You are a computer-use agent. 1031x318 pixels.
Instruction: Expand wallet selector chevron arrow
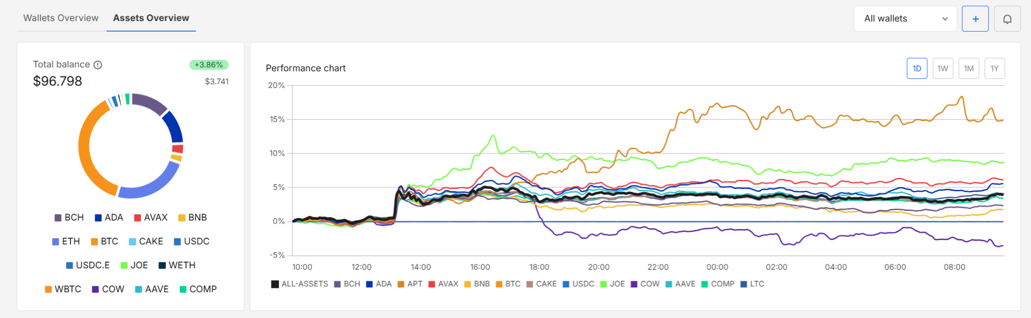tap(945, 19)
